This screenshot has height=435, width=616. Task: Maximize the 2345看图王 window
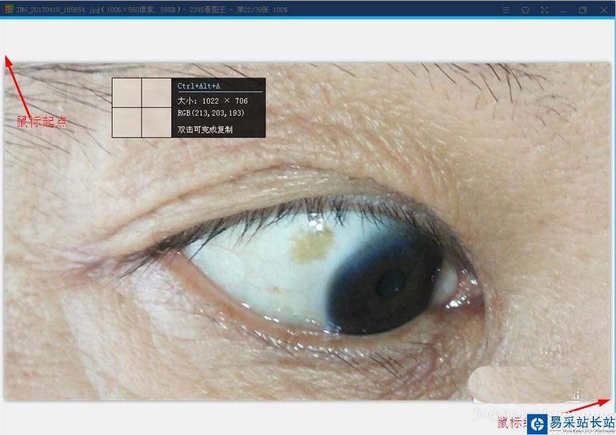pyautogui.click(x=583, y=10)
